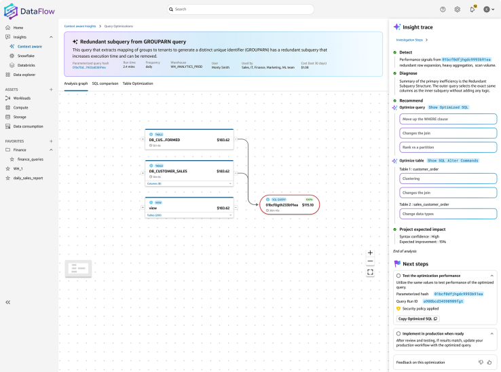This screenshot has width=501, height=372.
Task: Go to Context aware insights breadcrumb
Action: (80, 26)
